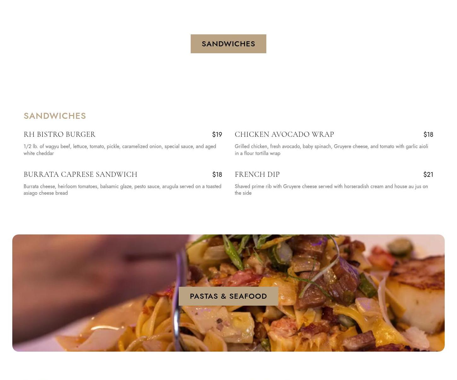Click the burrata cheese description text
The width and height of the screenshot is (457, 380).
tap(122, 190)
